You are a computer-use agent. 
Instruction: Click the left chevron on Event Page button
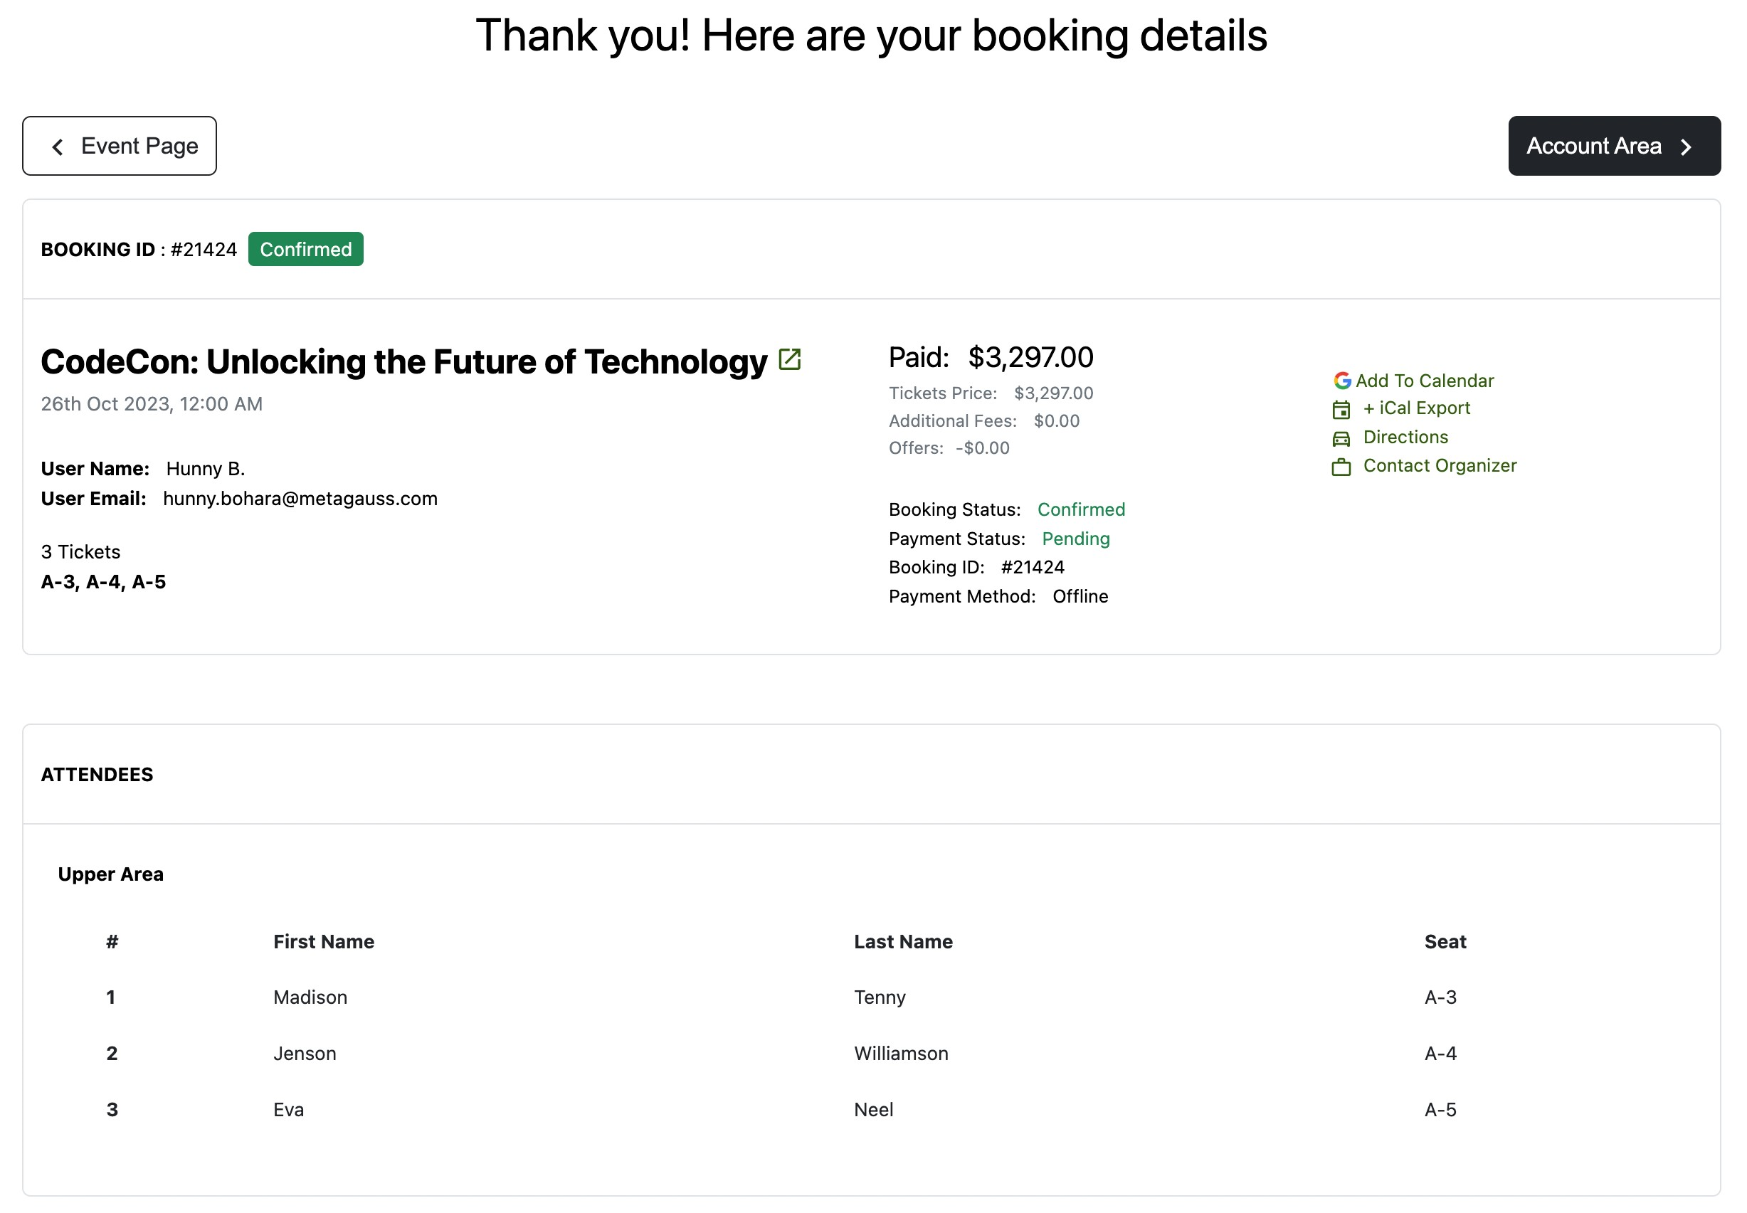(x=57, y=147)
